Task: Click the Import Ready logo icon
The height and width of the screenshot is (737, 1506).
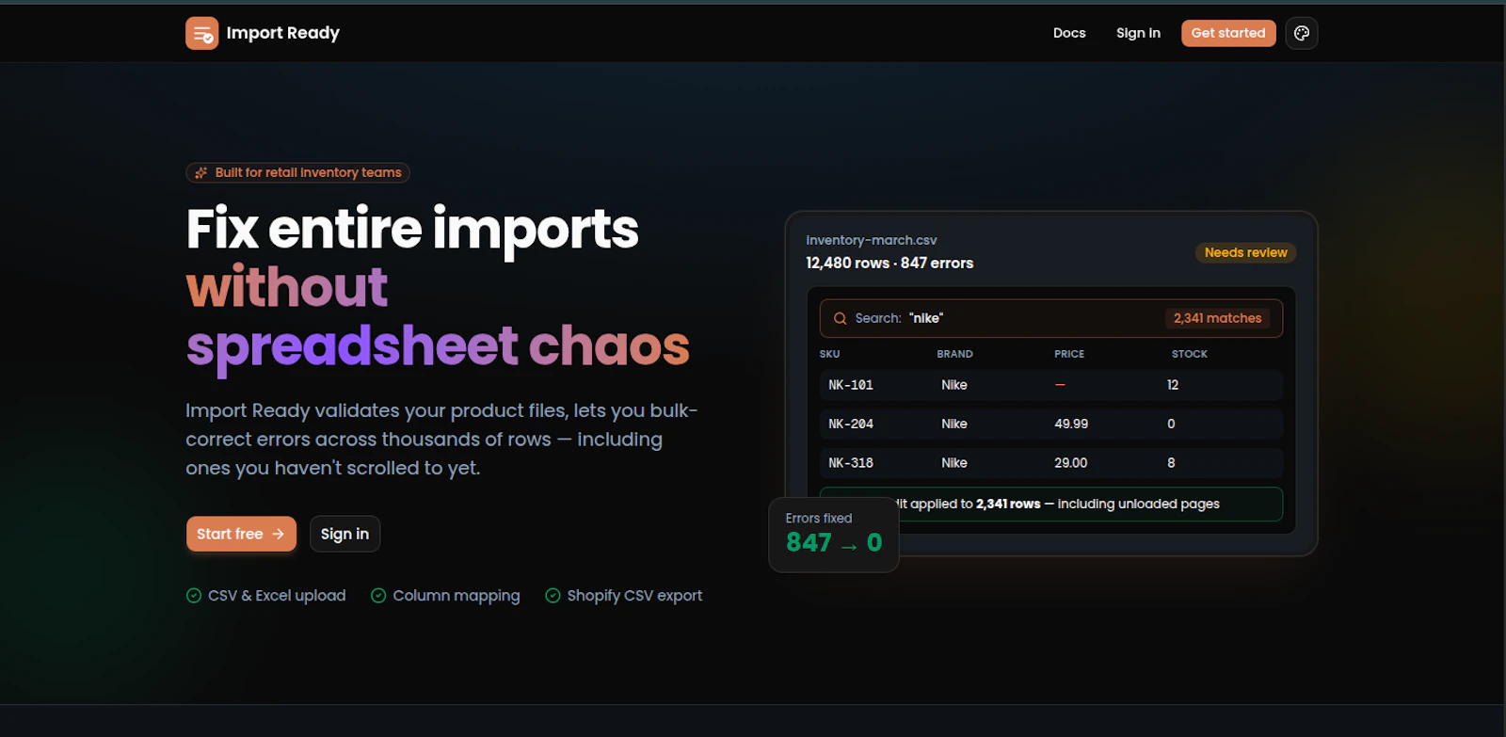Action: pyautogui.click(x=202, y=33)
